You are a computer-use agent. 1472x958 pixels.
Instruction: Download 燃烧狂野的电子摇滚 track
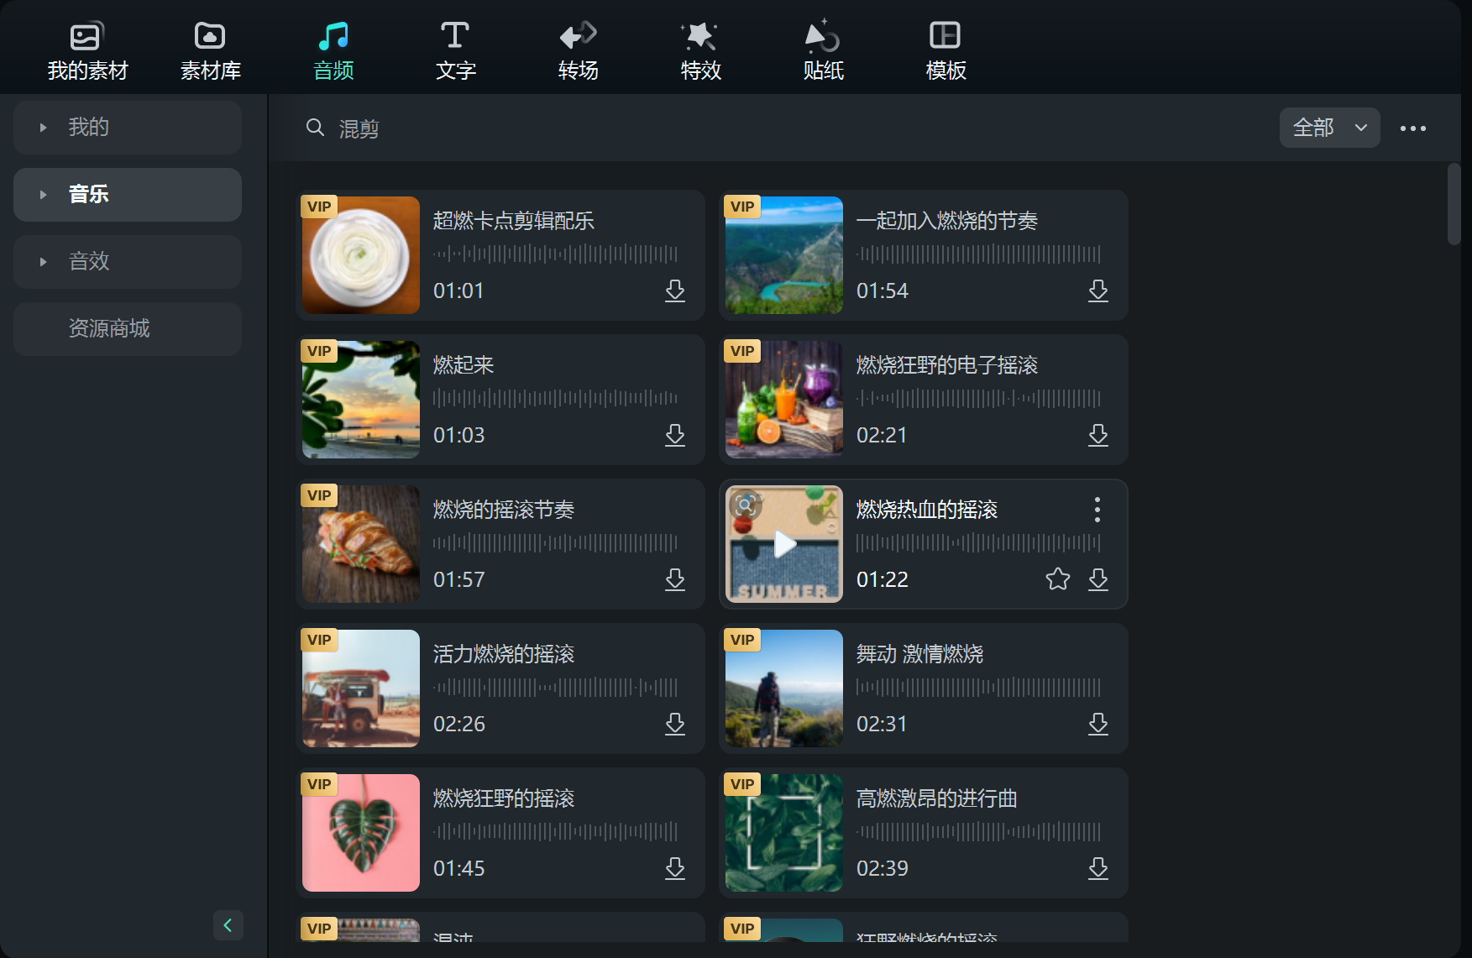1098,435
